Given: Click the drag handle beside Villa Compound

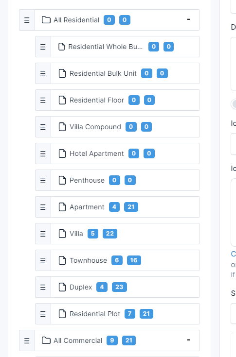Looking at the screenshot, I should [43, 127].
